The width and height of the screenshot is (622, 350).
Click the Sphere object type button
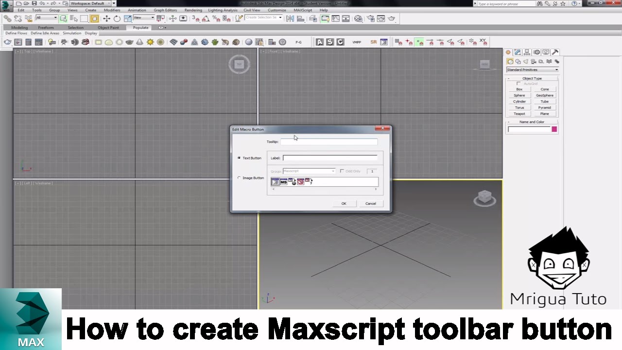click(x=519, y=95)
